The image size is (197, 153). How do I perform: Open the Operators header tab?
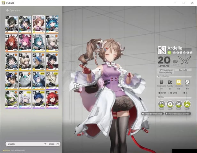(13, 10)
